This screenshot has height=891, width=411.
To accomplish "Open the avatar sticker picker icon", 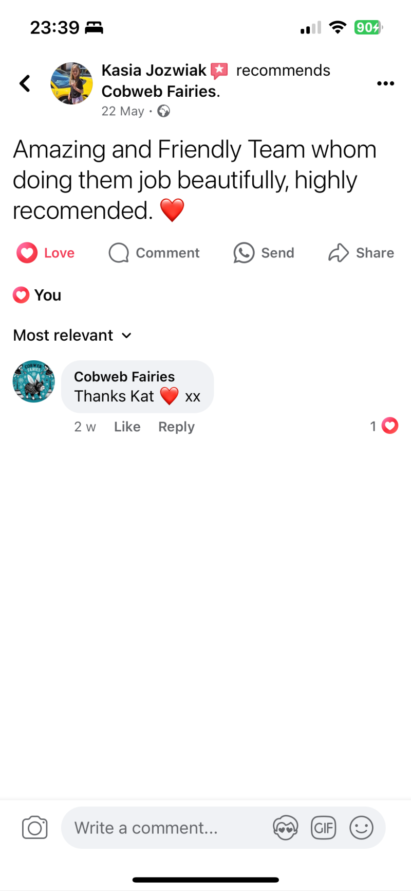I will [285, 828].
